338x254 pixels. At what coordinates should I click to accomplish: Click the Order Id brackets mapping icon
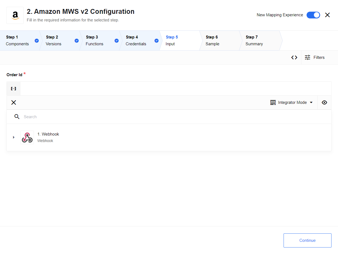coord(14,89)
